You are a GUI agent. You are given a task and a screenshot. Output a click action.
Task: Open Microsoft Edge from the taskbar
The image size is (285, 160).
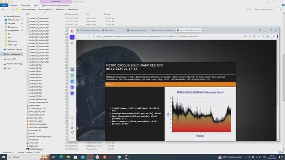coord(61,157)
